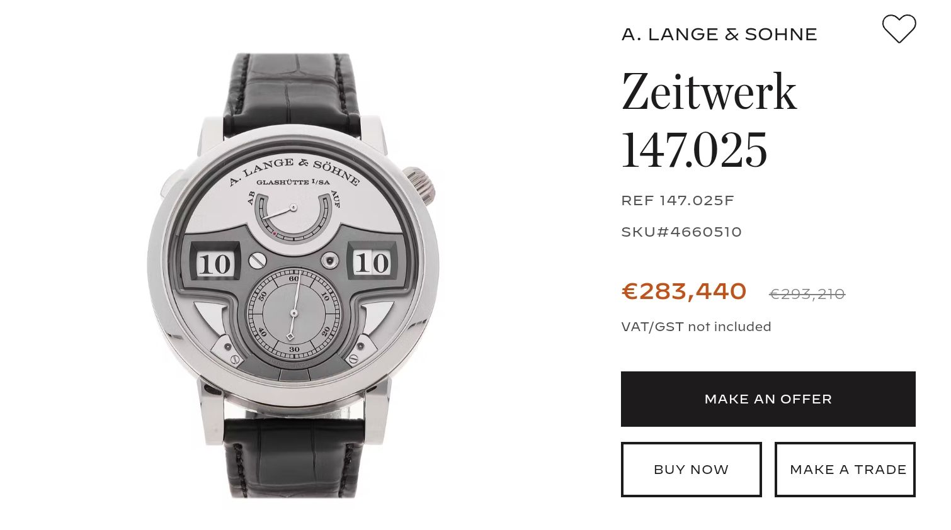This screenshot has height=530, width=951.
Task: Click the small seconds subdial
Action: pos(293,313)
